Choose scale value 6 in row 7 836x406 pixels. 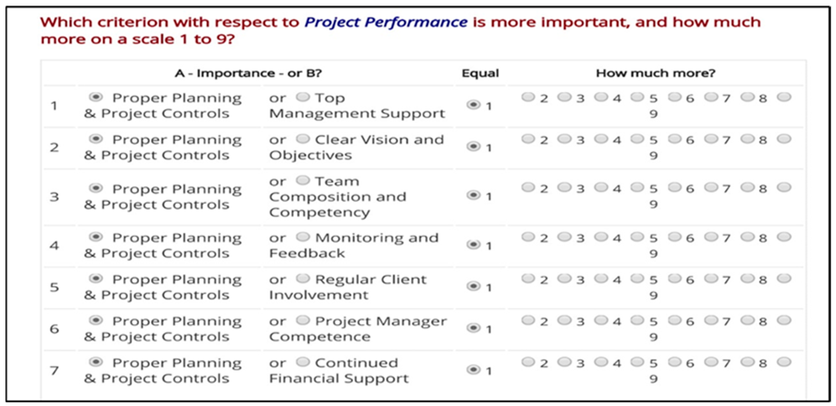(x=675, y=362)
